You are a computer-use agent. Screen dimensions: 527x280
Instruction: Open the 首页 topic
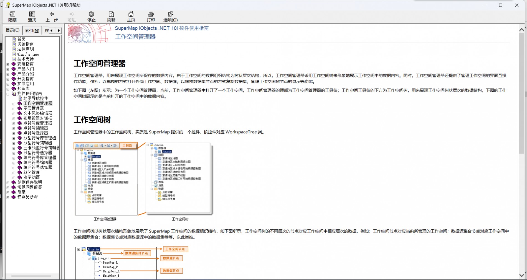pyautogui.click(x=21, y=39)
